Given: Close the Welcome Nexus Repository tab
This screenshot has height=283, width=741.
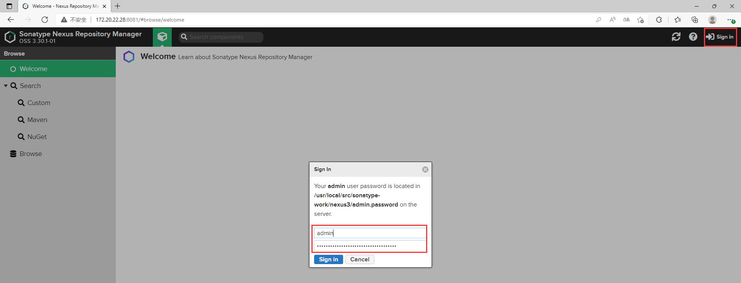Looking at the screenshot, I should point(104,6).
